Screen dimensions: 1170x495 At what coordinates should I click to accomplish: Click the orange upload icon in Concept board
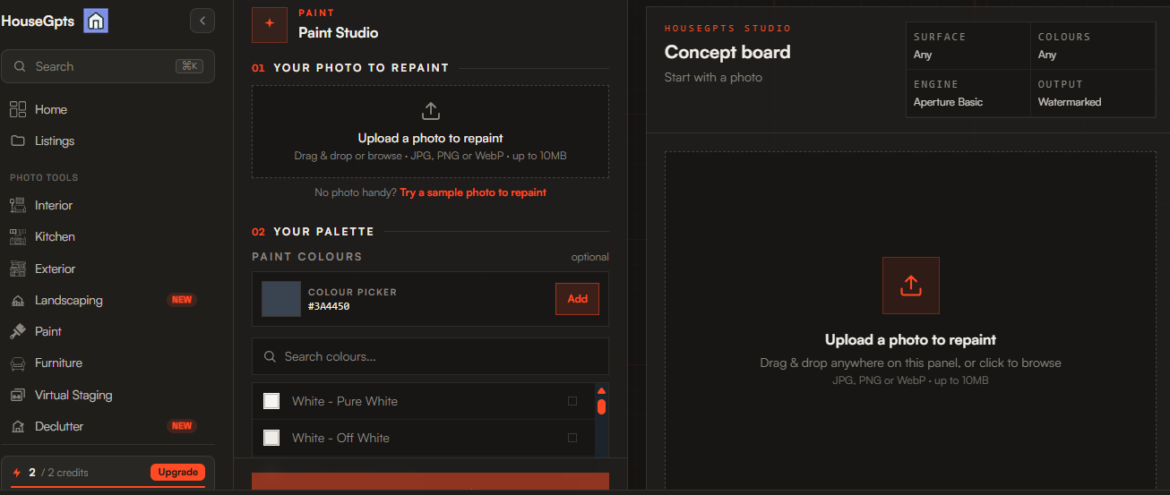pyautogui.click(x=911, y=286)
